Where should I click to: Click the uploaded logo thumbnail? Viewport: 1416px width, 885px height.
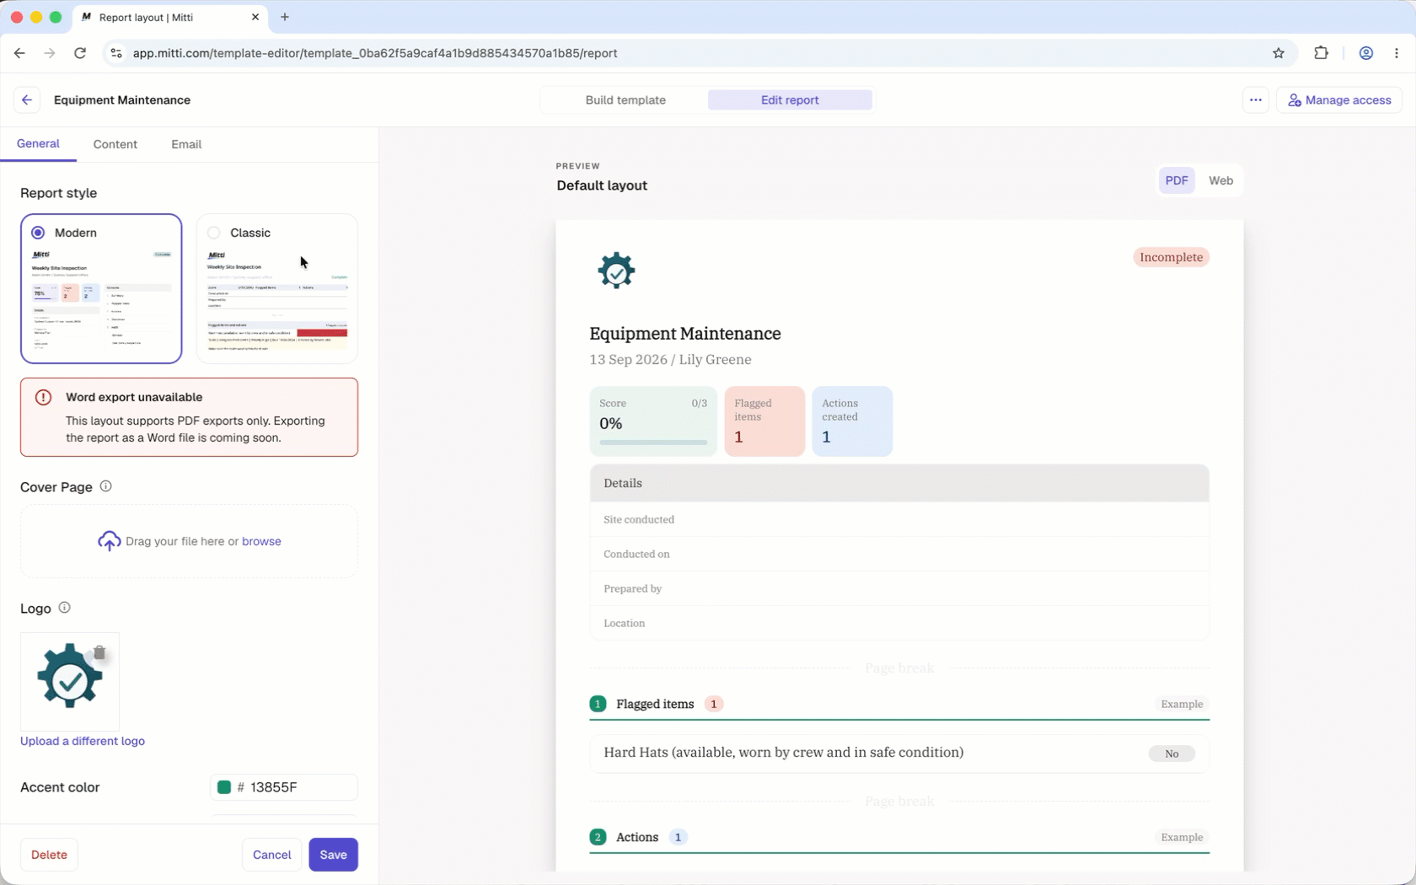coord(70,682)
